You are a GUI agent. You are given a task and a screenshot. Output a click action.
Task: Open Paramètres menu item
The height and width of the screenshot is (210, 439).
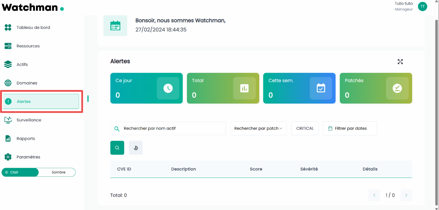[41, 157]
